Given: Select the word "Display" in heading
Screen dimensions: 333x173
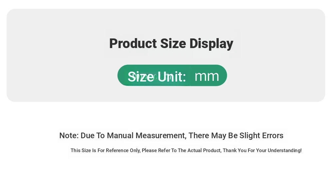Looking at the screenshot, I should coord(211,44).
